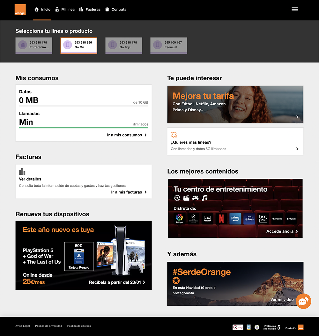Open the Mi línea menu item
The height and width of the screenshot is (336, 319).
click(65, 10)
